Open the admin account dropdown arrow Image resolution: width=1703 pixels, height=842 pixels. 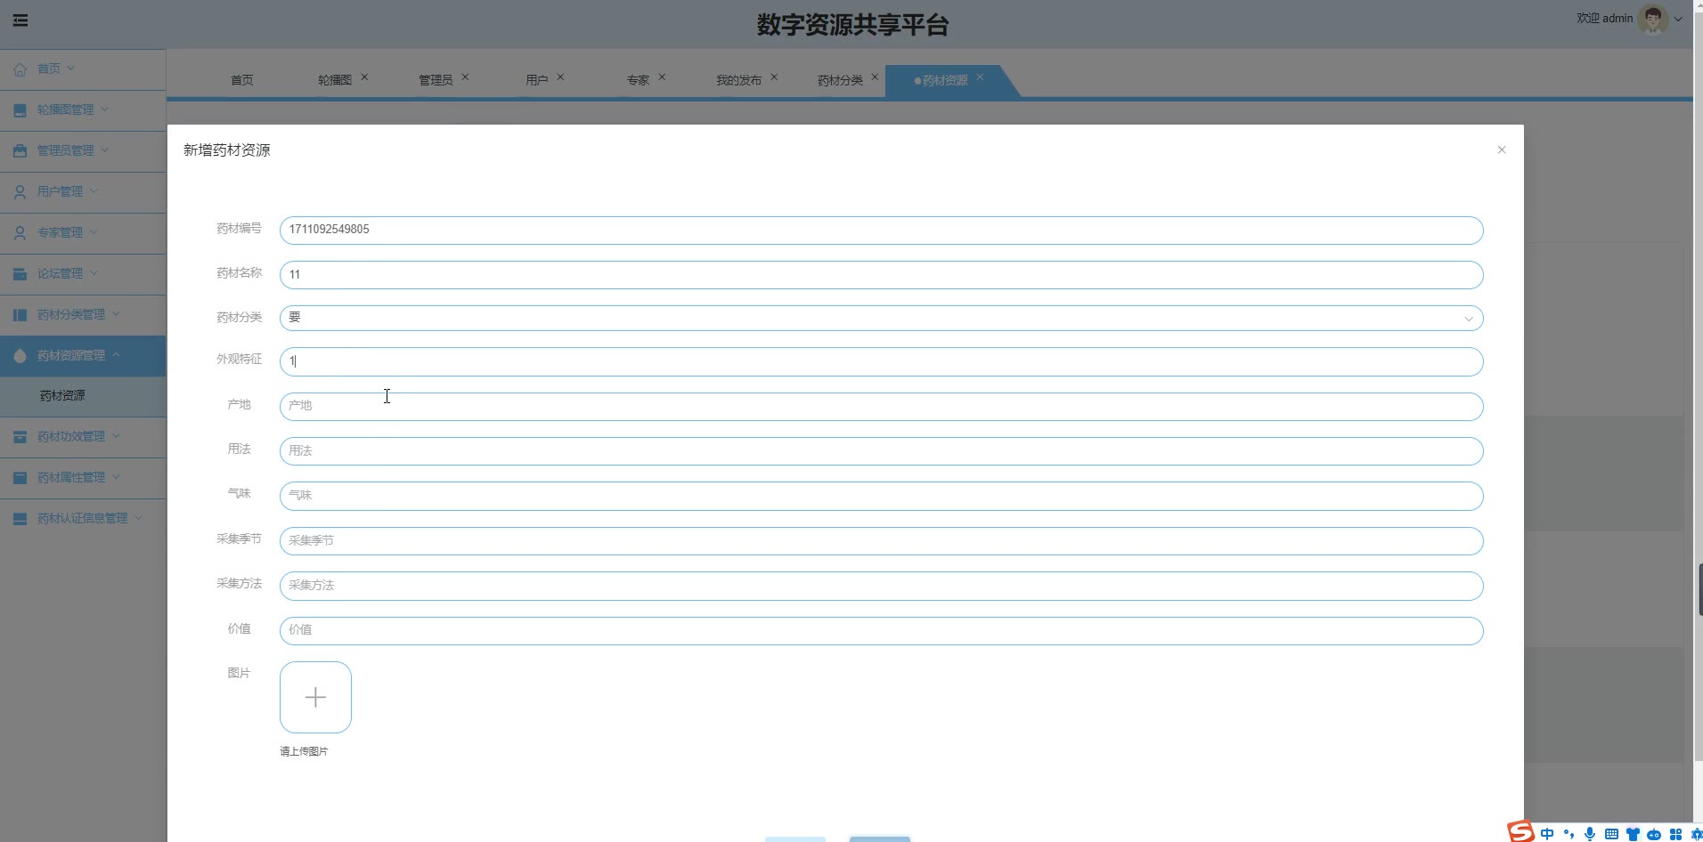coord(1678,19)
